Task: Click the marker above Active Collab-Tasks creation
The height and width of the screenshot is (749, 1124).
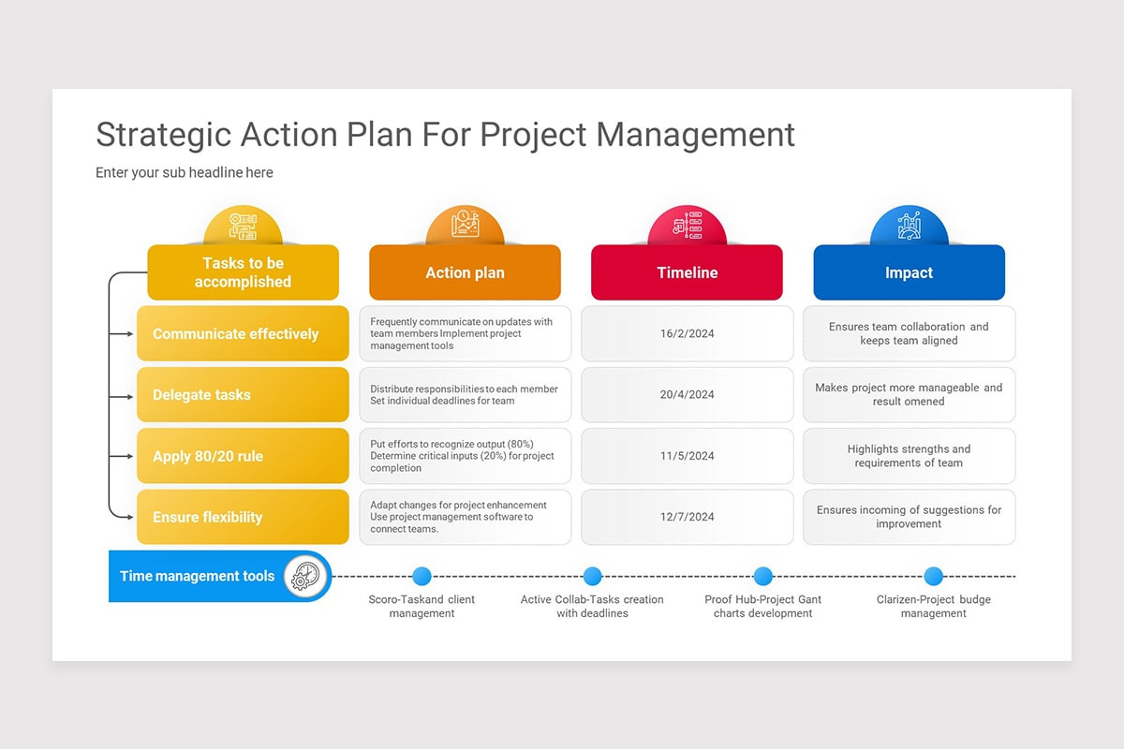Action: 593,576
